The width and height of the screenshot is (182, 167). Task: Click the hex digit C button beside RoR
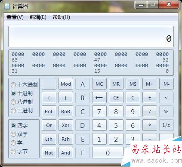(x=83, y=111)
